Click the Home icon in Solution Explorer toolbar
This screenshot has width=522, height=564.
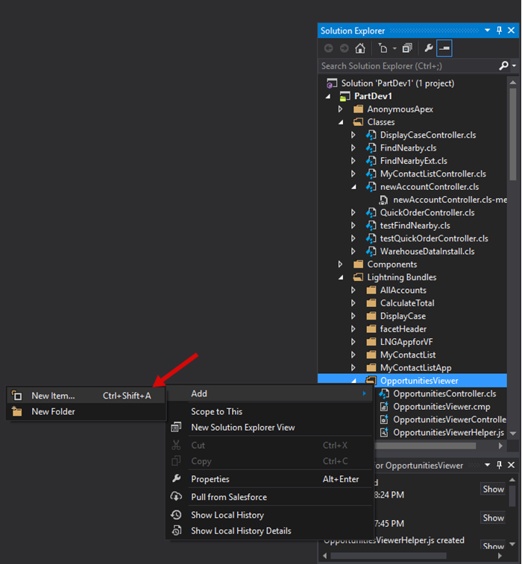(x=360, y=48)
